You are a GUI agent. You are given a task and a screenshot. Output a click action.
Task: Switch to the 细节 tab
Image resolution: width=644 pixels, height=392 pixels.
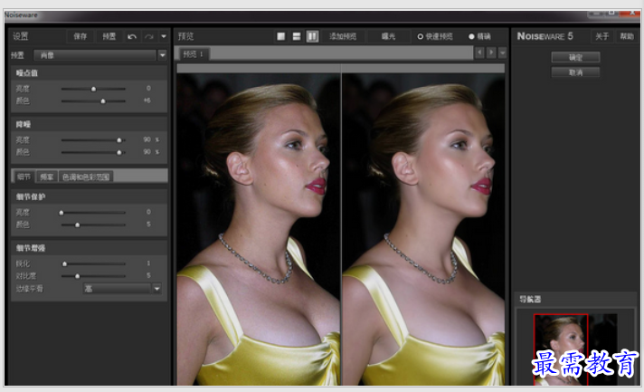pos(24,177)
